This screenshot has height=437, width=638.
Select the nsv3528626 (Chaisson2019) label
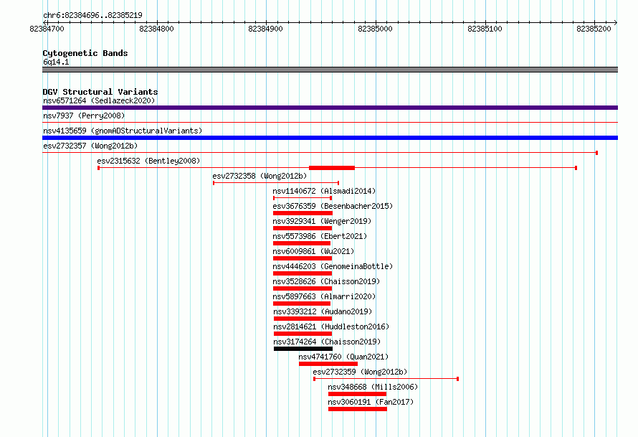326,281
